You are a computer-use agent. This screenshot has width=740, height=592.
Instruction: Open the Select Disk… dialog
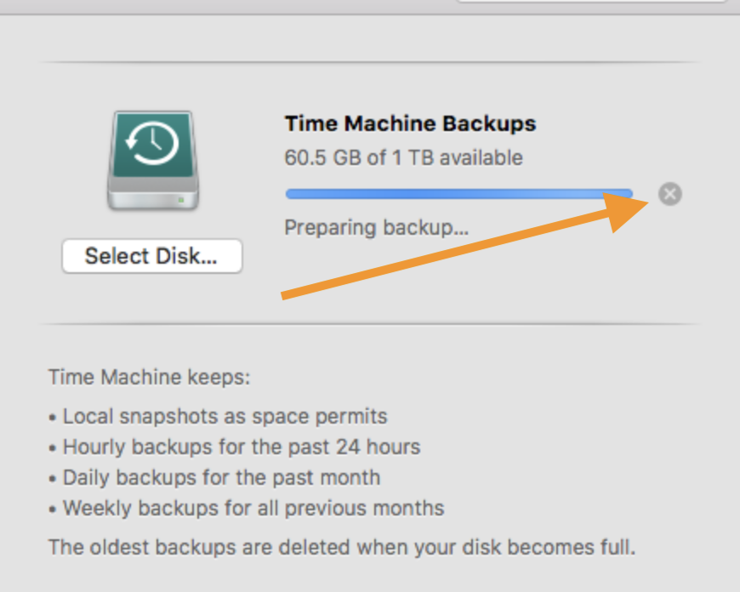152,256
